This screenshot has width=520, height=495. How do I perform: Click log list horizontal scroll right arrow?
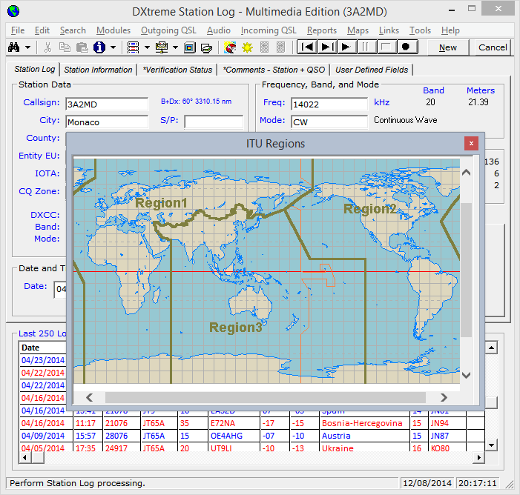(x=478, y=457)
